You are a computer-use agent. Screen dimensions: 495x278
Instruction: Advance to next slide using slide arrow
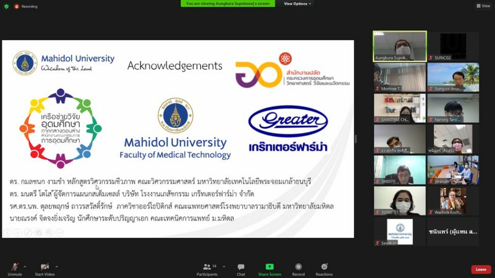[18, 233]
